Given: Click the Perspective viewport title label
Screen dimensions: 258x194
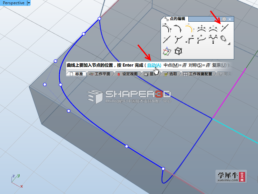Looking at the screenshot, I should [14, 3].
